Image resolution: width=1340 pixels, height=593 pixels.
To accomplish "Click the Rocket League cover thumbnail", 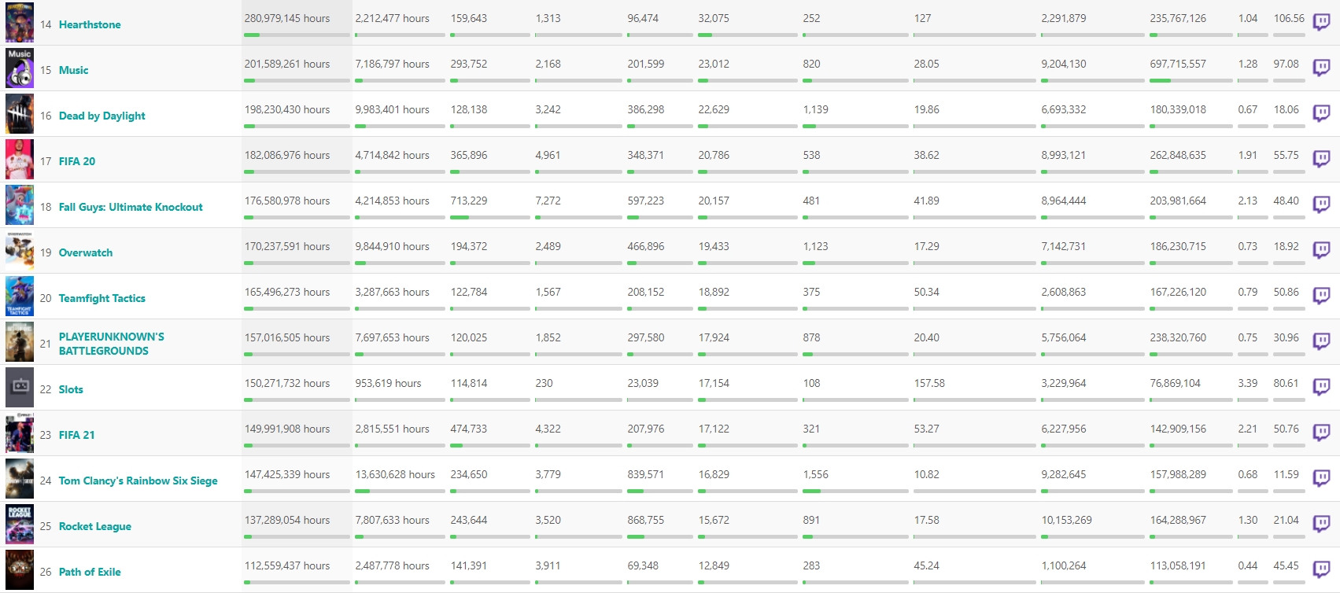I will [20, 525].
